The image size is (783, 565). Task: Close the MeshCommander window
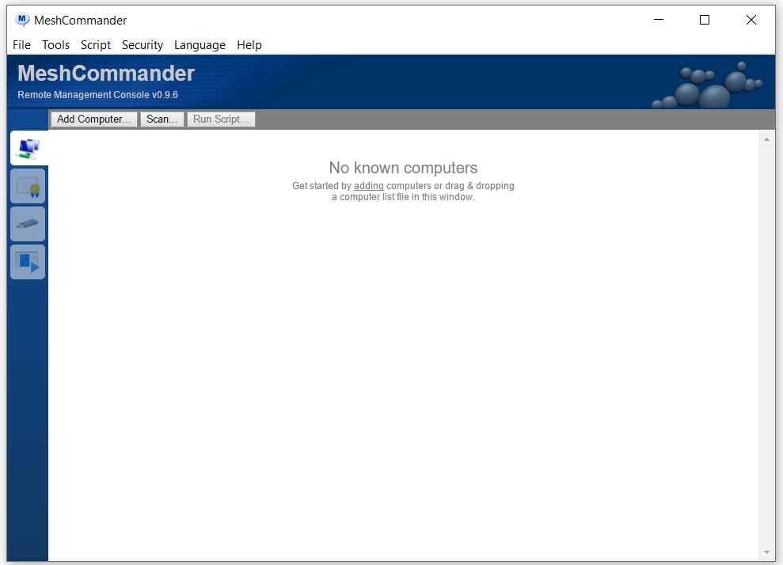(751, 20)
